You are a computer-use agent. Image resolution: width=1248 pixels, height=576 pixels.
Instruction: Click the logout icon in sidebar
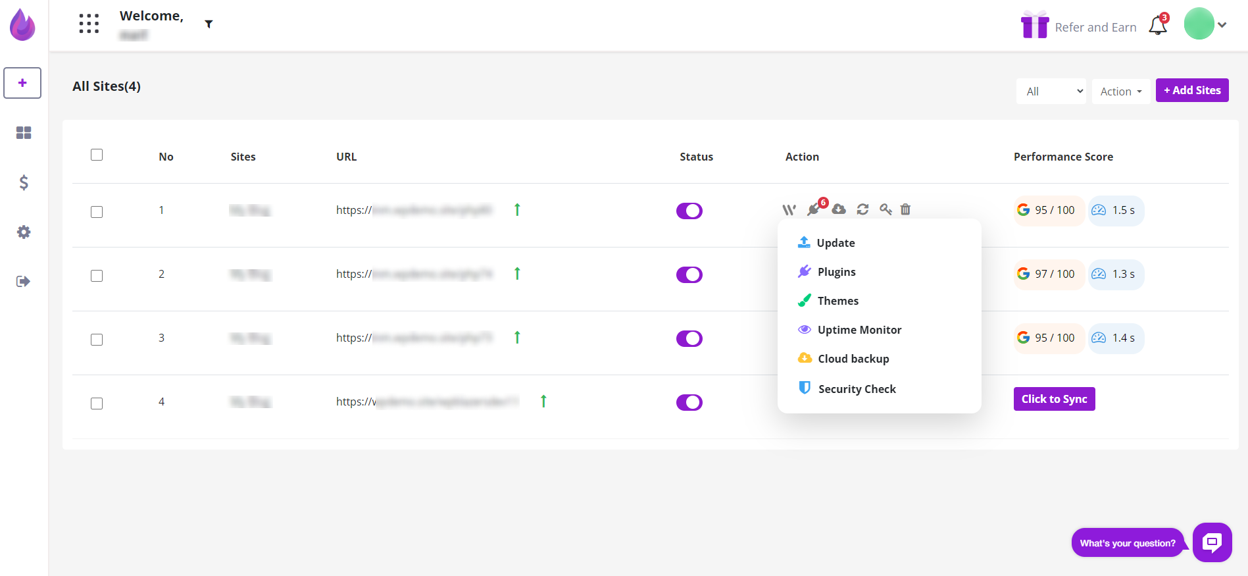tap(24, 282)
